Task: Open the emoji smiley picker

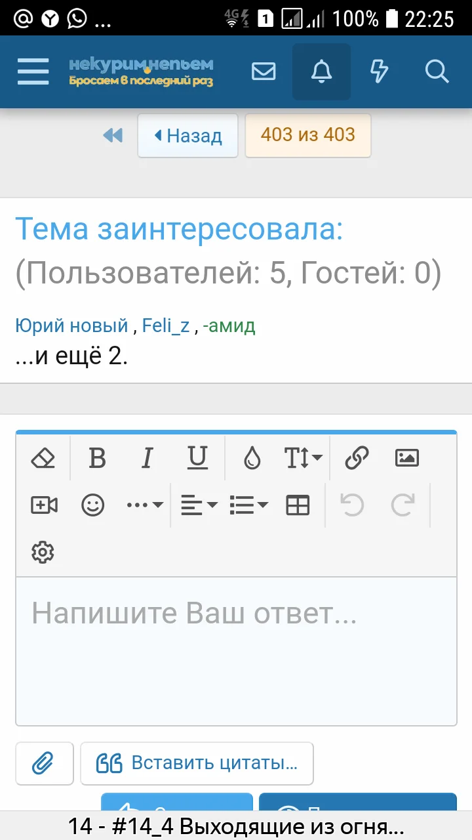Action: [x=92, y=505]
